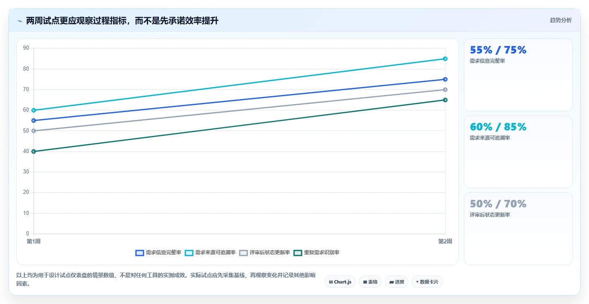Toggle 需求来源可追溯率 legend series

210,253
